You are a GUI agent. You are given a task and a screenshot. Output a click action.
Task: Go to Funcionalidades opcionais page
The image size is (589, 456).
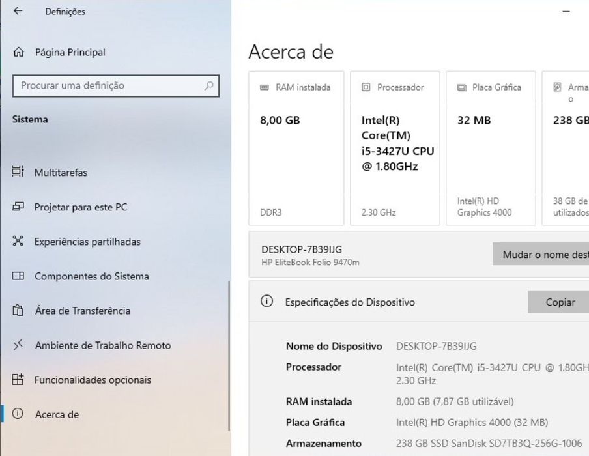93,380
